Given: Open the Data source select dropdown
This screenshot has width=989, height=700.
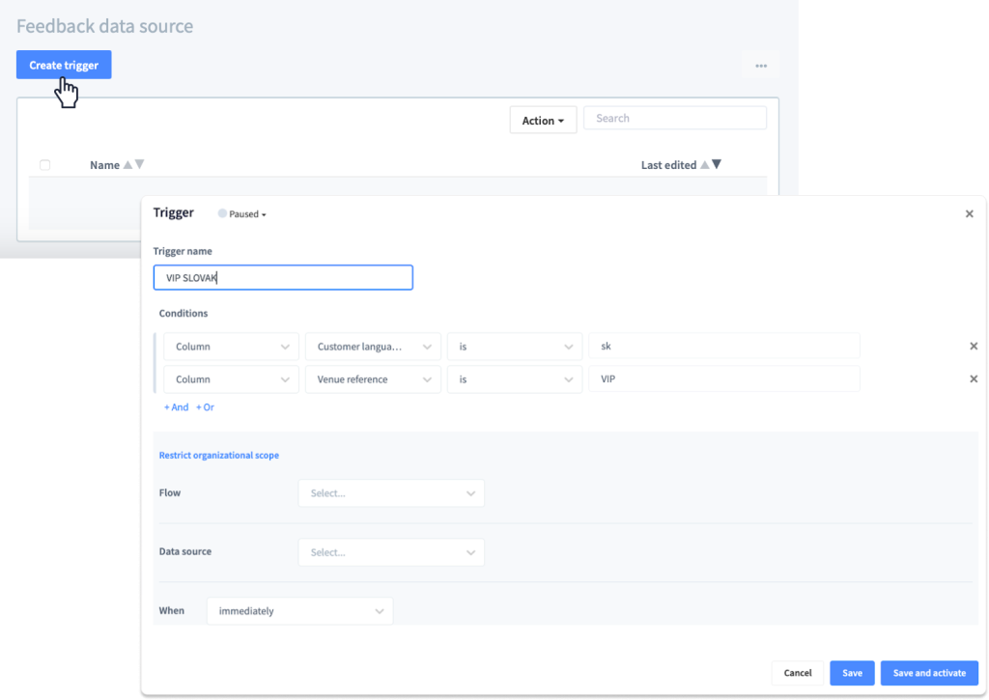Looking at the screenshot, I should pyautogui.click(x=391, y=552).
